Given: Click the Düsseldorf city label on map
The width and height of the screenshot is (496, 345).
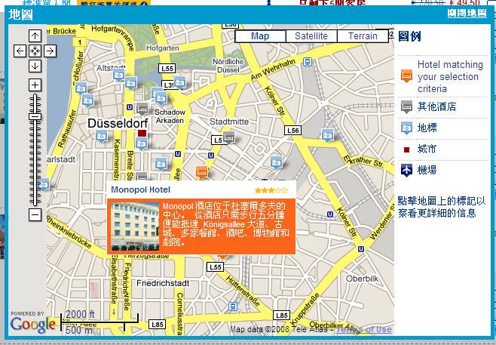Looking at the screenshot, I should 118,123.
